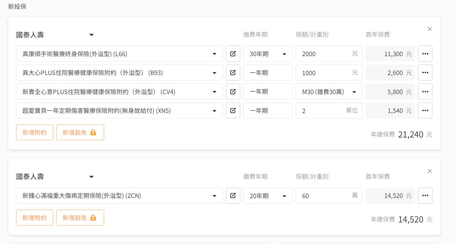Expand the 30年期 payment term dropdown
The height and width of the screenshot is (244, 457).
point(268,54)
